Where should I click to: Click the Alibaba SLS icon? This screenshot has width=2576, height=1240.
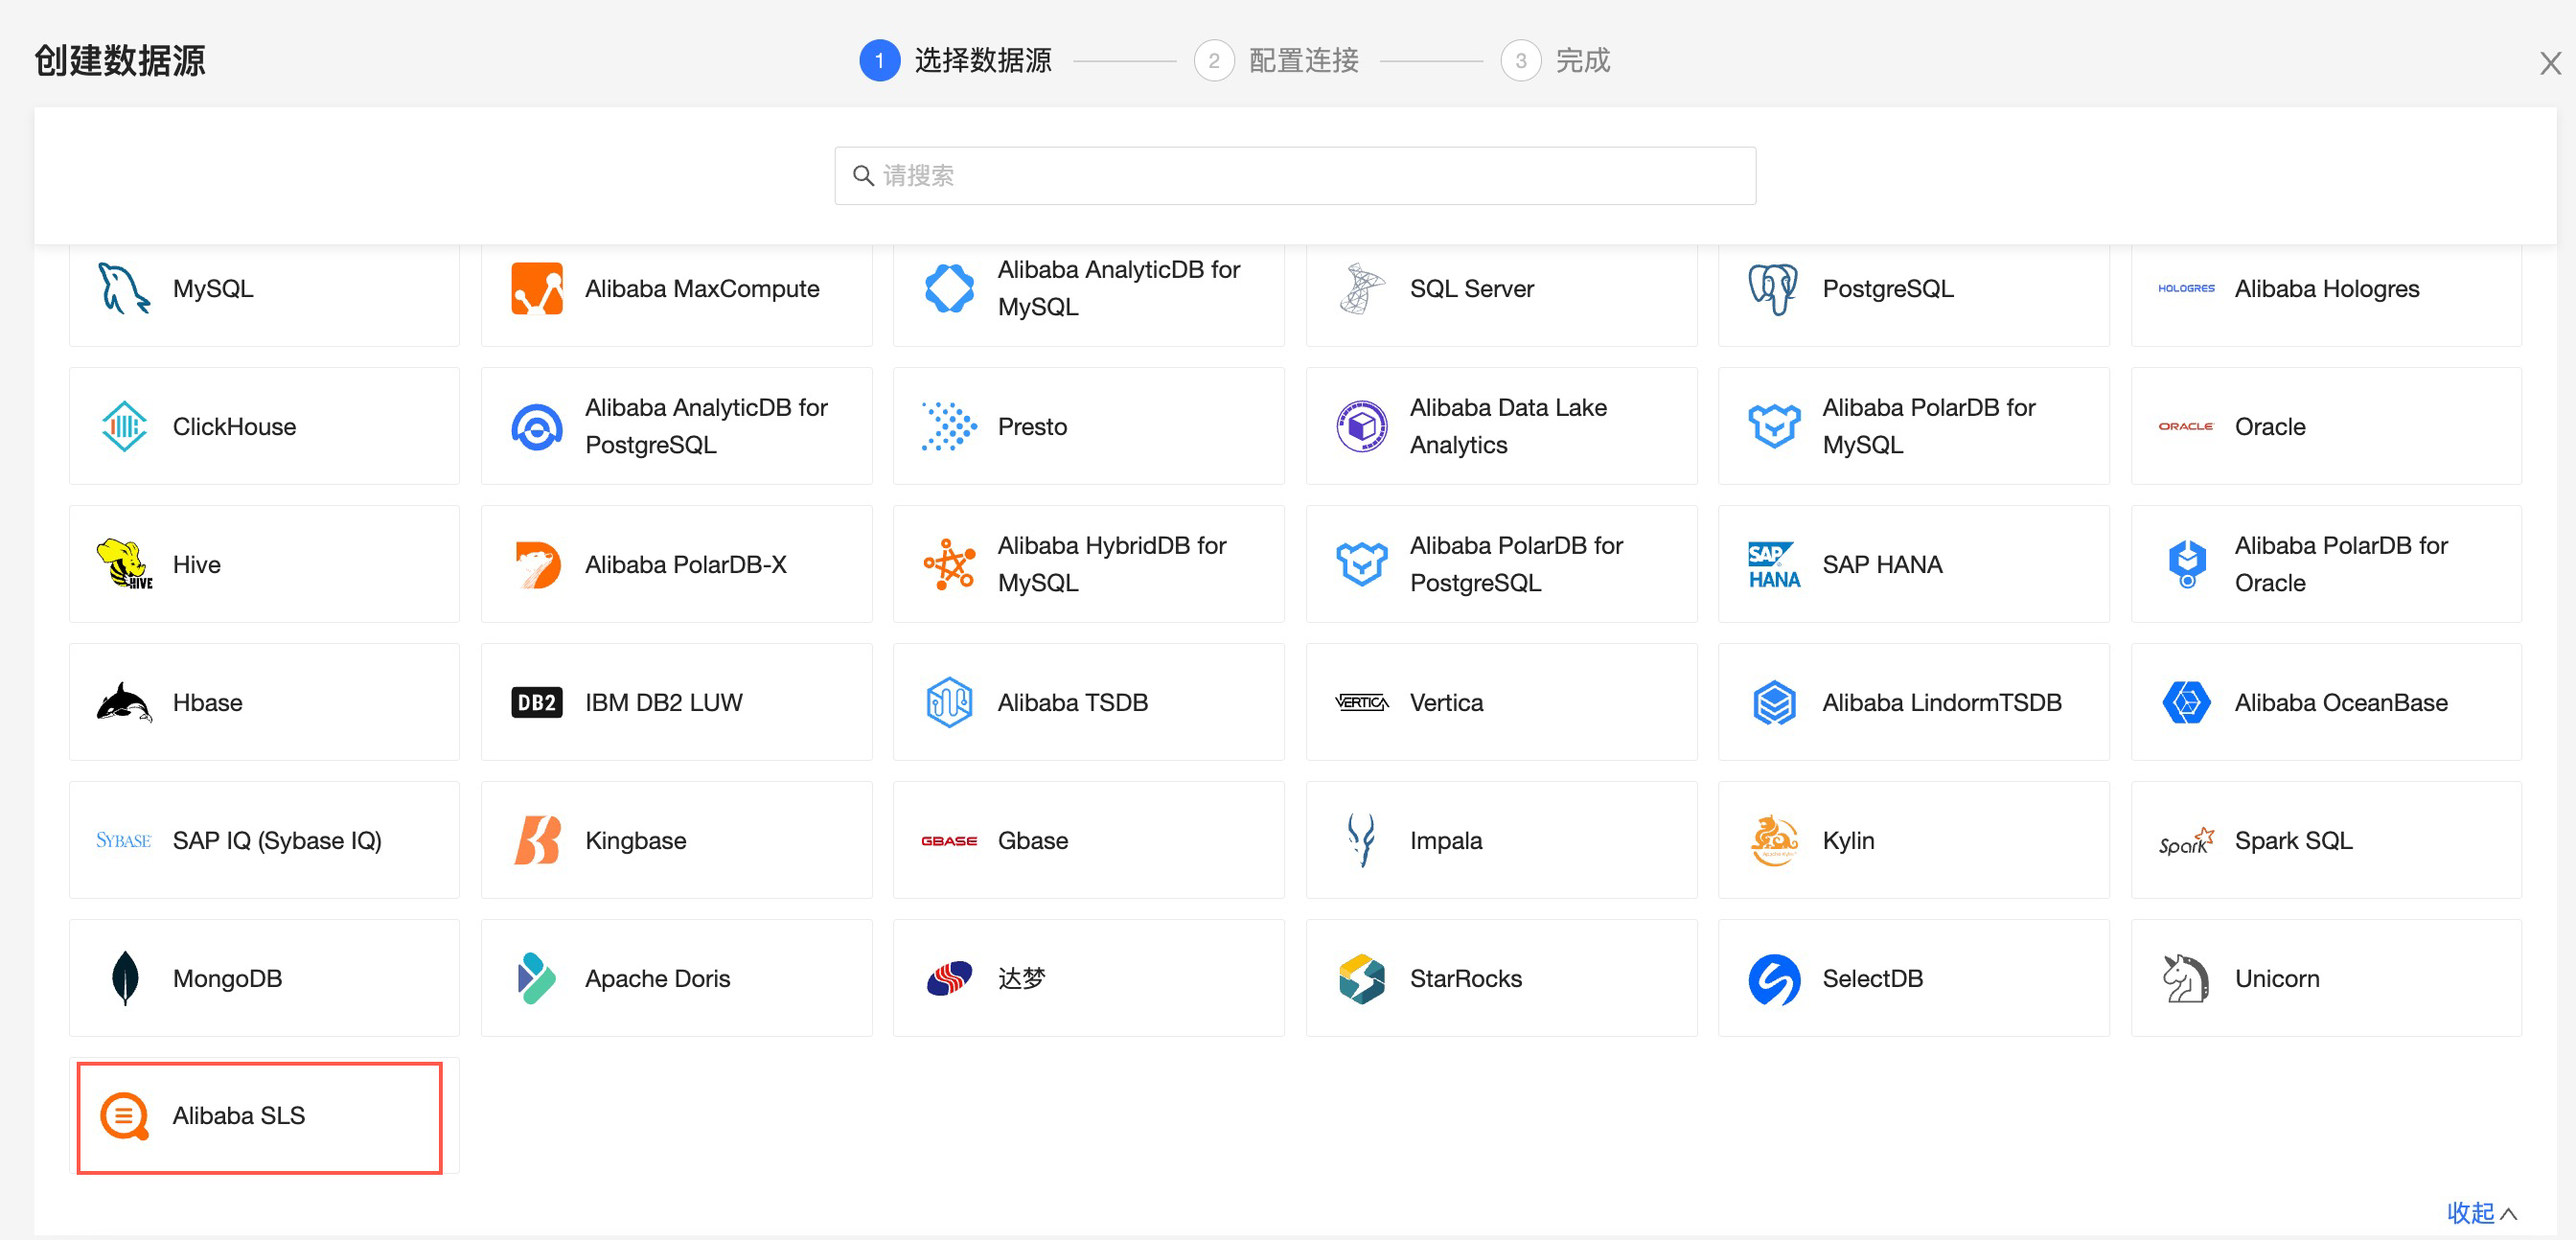tap(124, 1116)
